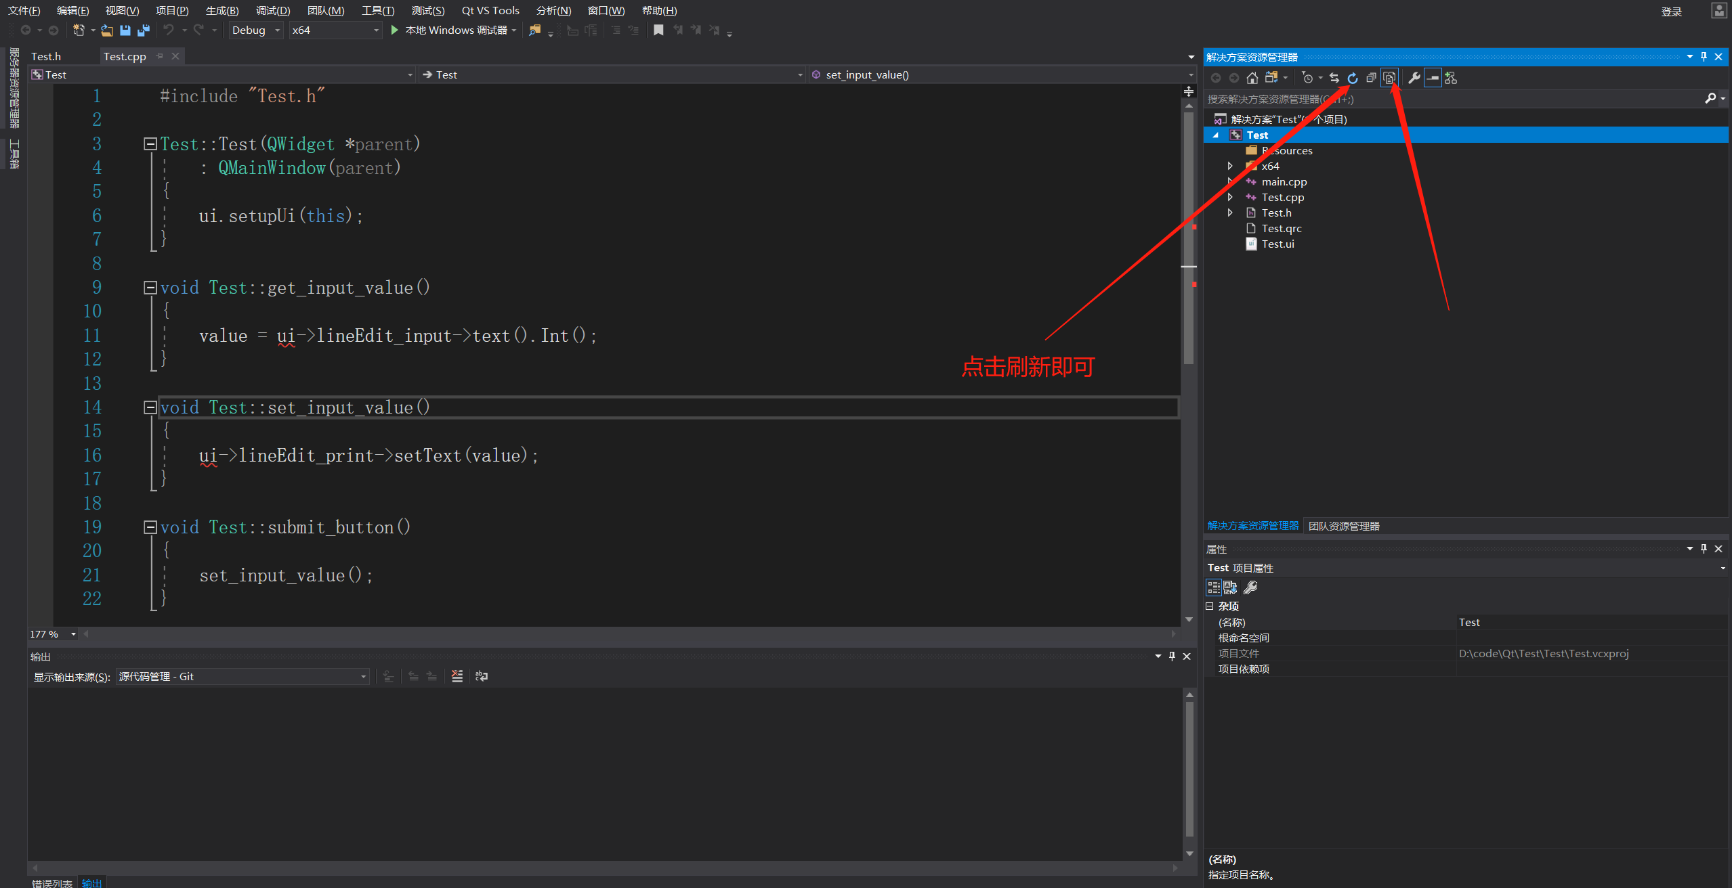1732x888 pixels.
Task: Open project properties wrench icon
Action: click(1414, 78)
